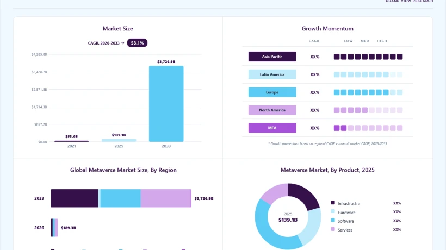Click the dark purple segment of 2033 stacked bar
This screenshot has width=446, height=250.
[75, 198]
